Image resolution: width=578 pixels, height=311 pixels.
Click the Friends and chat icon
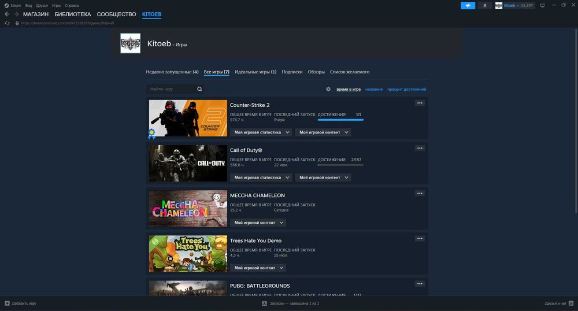[x=571, y=303]
